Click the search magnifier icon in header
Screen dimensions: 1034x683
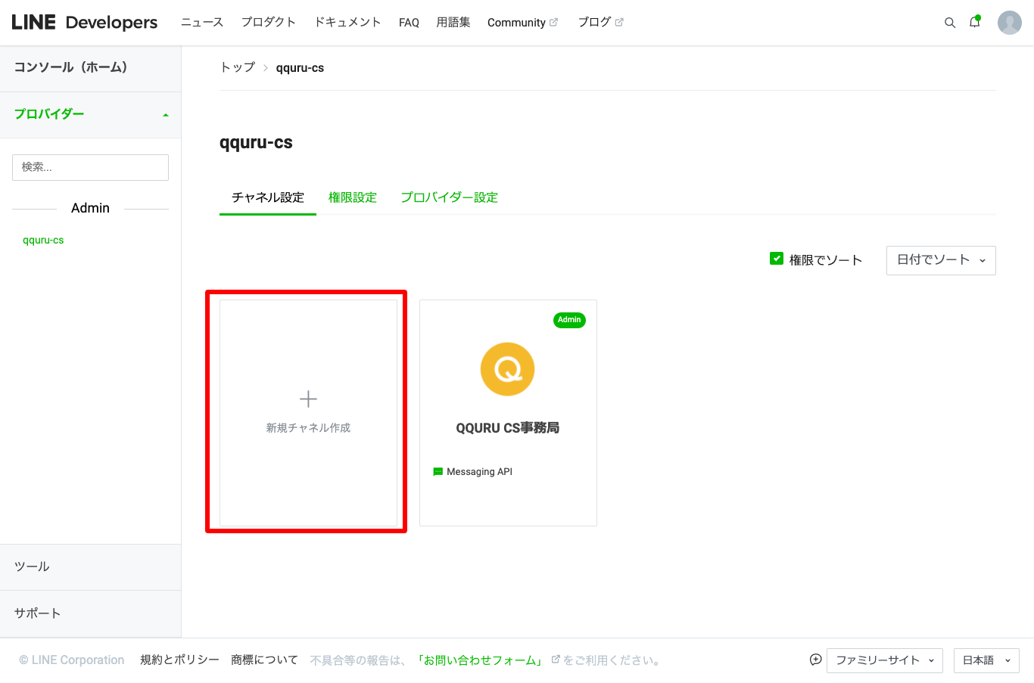click(949, 23)
